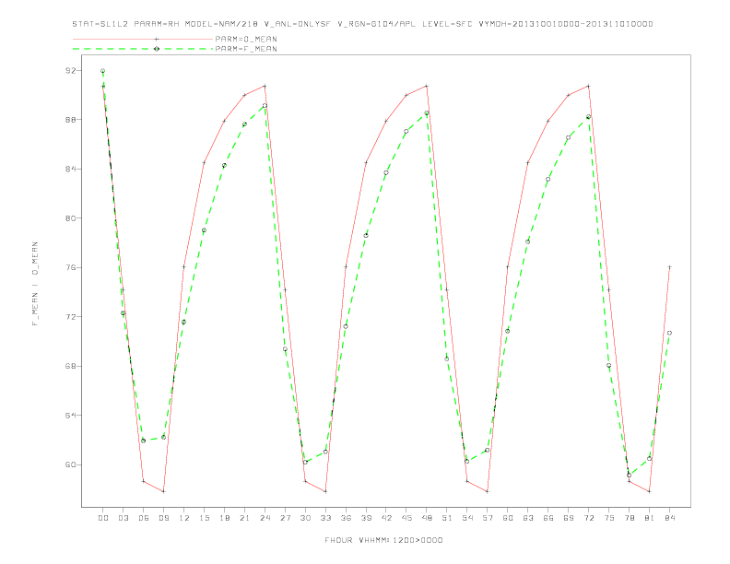Click the chart title starting with STAT=SL1L2
The image size is (730, 564).
click(x=362, y=24)
